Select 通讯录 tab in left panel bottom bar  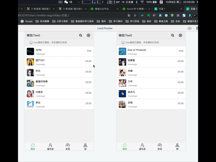click(x=50, y=147)
